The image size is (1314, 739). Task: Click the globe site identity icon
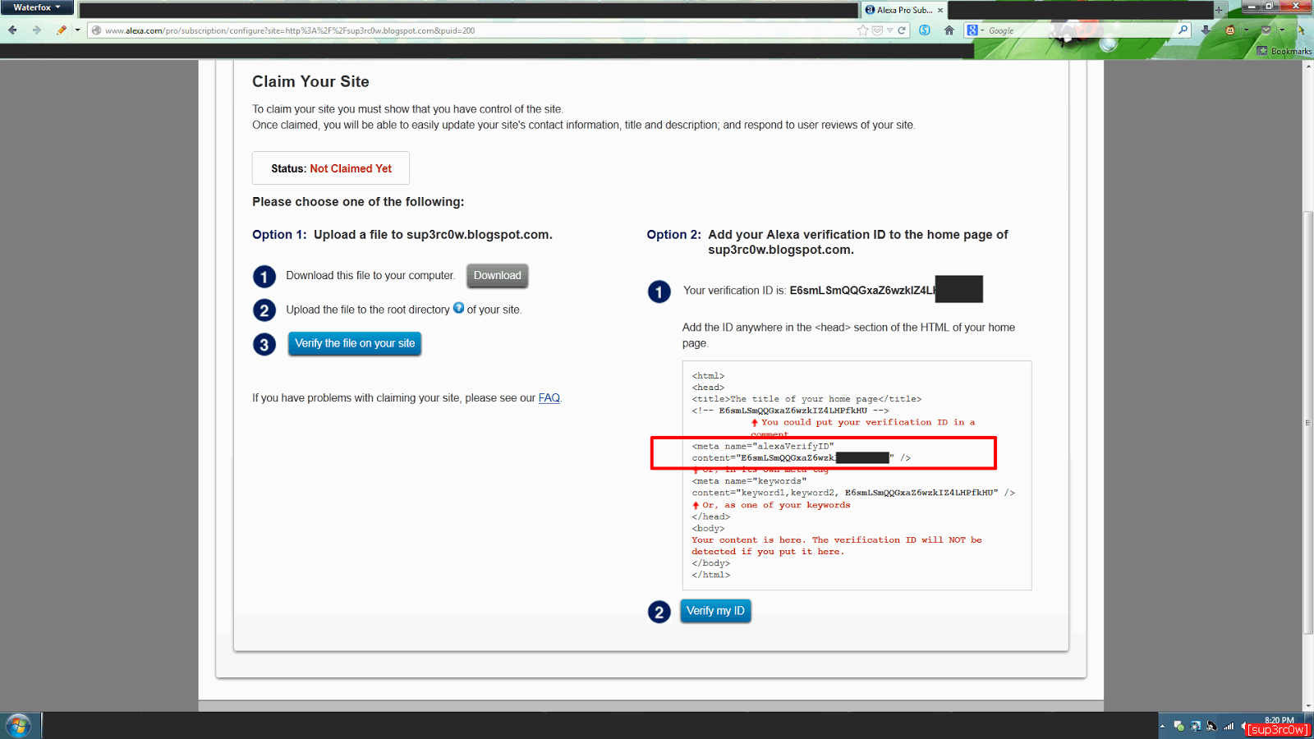click(96, 30)
